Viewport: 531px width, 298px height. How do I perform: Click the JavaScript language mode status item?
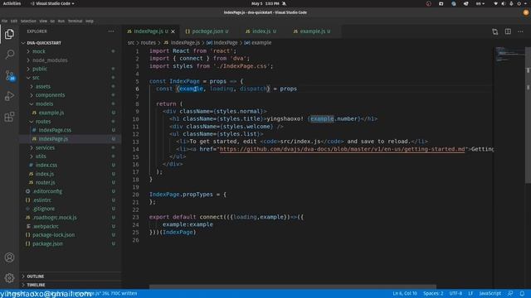[490, 293]
